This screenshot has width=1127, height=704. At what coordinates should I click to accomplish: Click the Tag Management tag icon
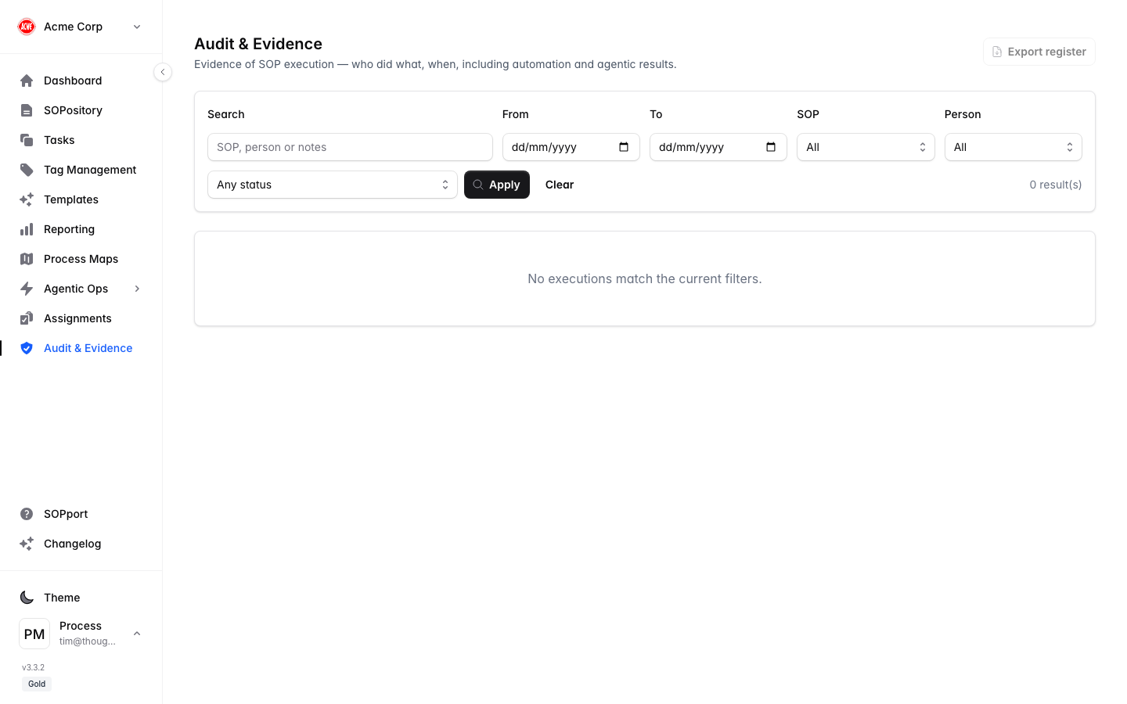(x=27, y=170)
